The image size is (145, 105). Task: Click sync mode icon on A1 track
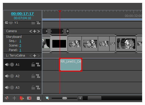38,65
